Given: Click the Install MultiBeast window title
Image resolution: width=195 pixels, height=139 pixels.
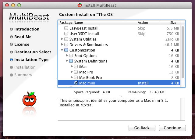Looking at the screenshot, I should tap(100, 5).
